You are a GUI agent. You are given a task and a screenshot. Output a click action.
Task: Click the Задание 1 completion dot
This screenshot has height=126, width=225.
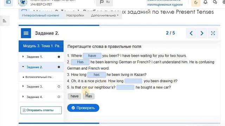pyautogui.click(x=59, y=57)
